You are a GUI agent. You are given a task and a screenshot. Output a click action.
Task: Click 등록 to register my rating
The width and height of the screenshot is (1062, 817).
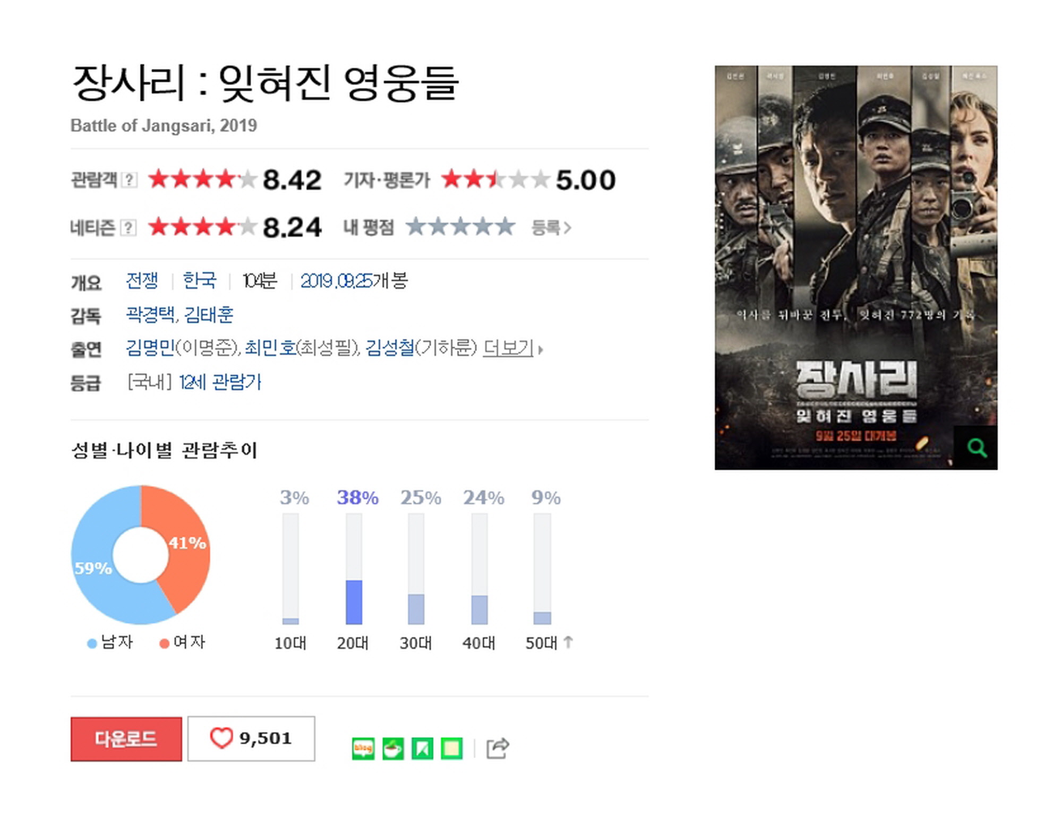[x=551, y=228]
